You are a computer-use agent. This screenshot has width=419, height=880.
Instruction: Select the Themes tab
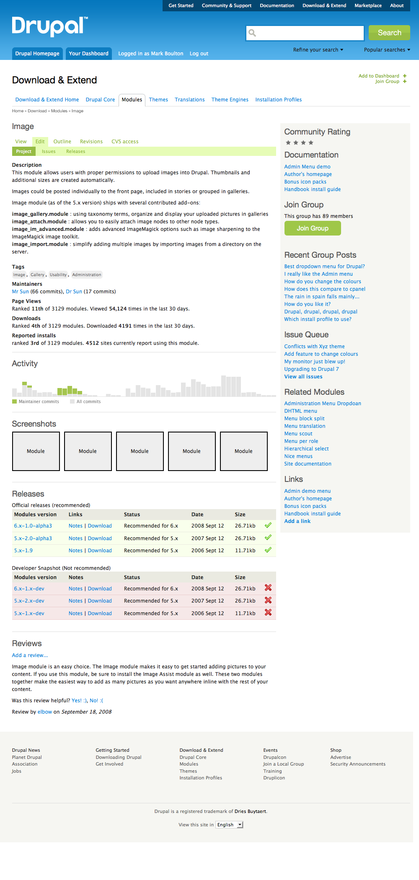pyautogui.click(x=158, y=100)
